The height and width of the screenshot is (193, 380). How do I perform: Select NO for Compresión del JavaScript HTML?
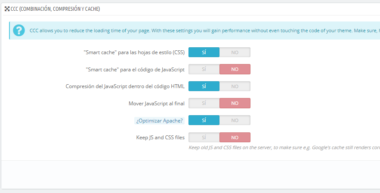click(235, 86)
